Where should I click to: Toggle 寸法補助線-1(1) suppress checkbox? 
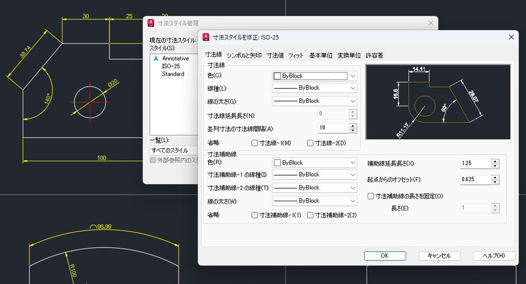(255, 215)
